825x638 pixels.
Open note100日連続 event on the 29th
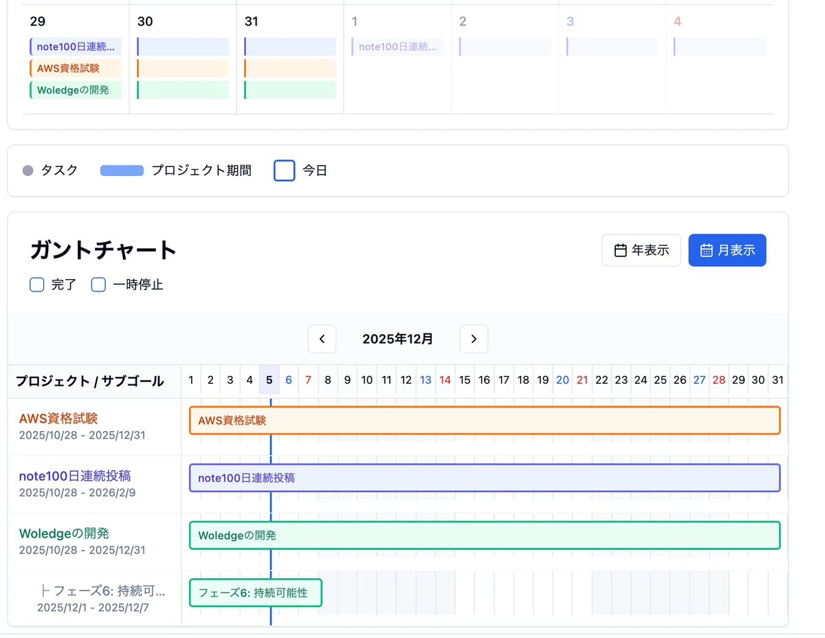tap(76, 47)
